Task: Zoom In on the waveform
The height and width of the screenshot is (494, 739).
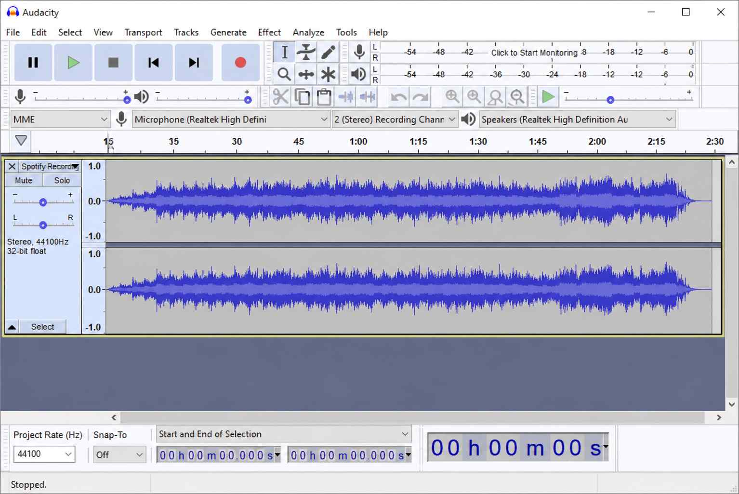Action: click(x=452, y=97)
